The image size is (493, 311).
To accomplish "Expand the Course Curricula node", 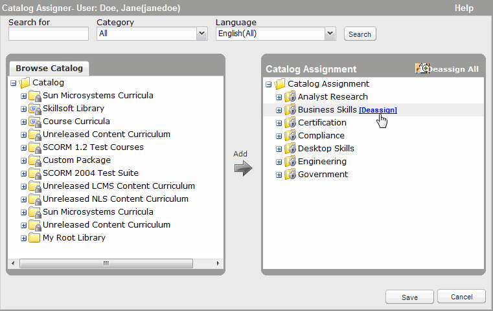I will coord(23,122).
